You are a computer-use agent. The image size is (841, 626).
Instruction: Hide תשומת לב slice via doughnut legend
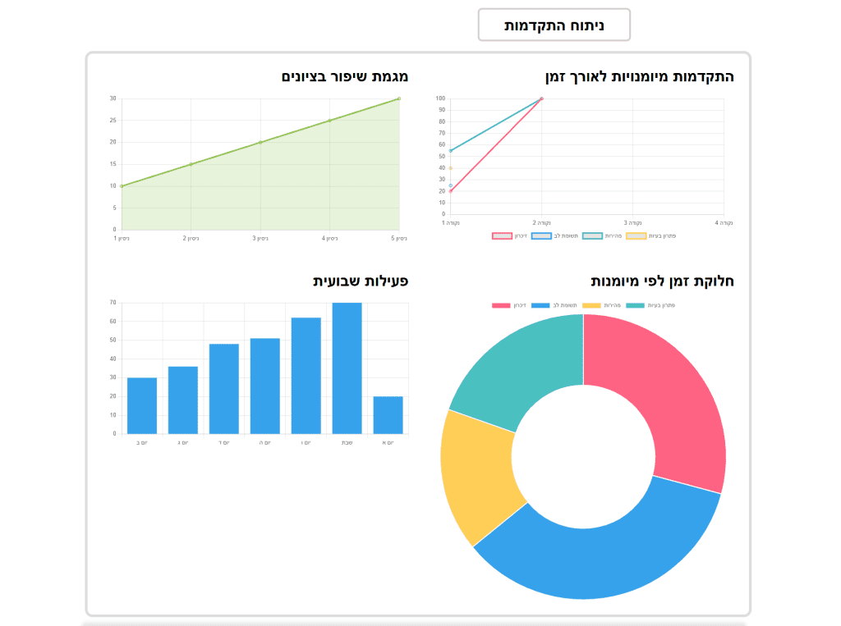coord(541,305)
